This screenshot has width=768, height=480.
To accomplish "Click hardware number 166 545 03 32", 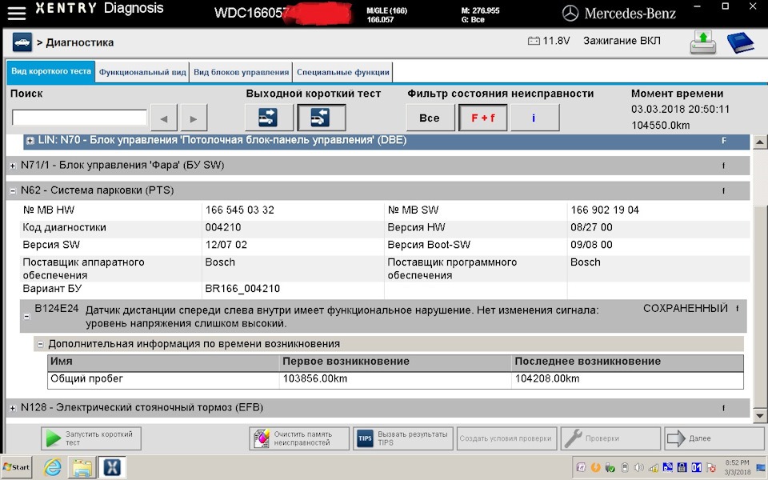I will pos(239,210).
